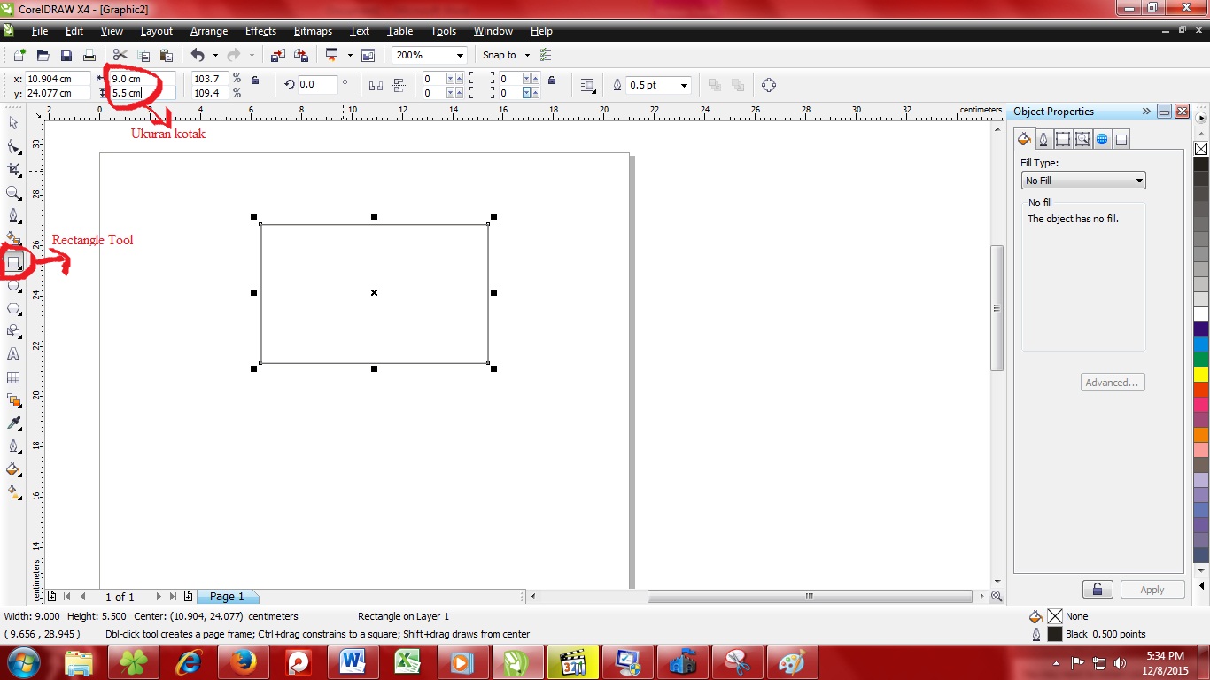Switch to the Internet globe tab
This screenshot has width=1210, height=680.
click(1102, 139)
